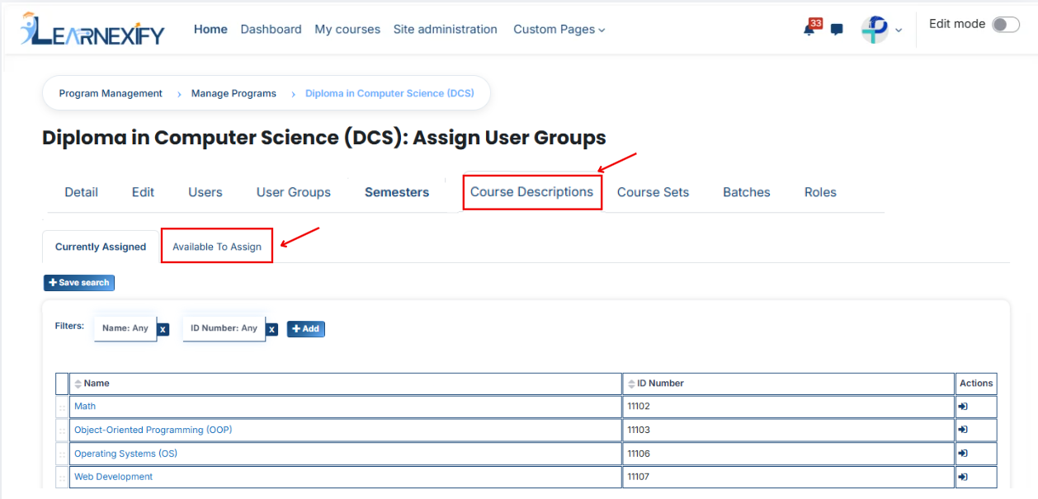Open the Math course link

click(x=85, y=407)
